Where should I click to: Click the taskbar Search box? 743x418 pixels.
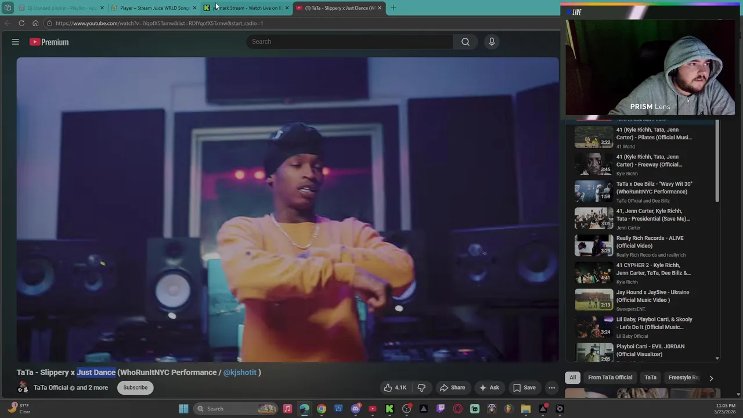pos(236,409)
